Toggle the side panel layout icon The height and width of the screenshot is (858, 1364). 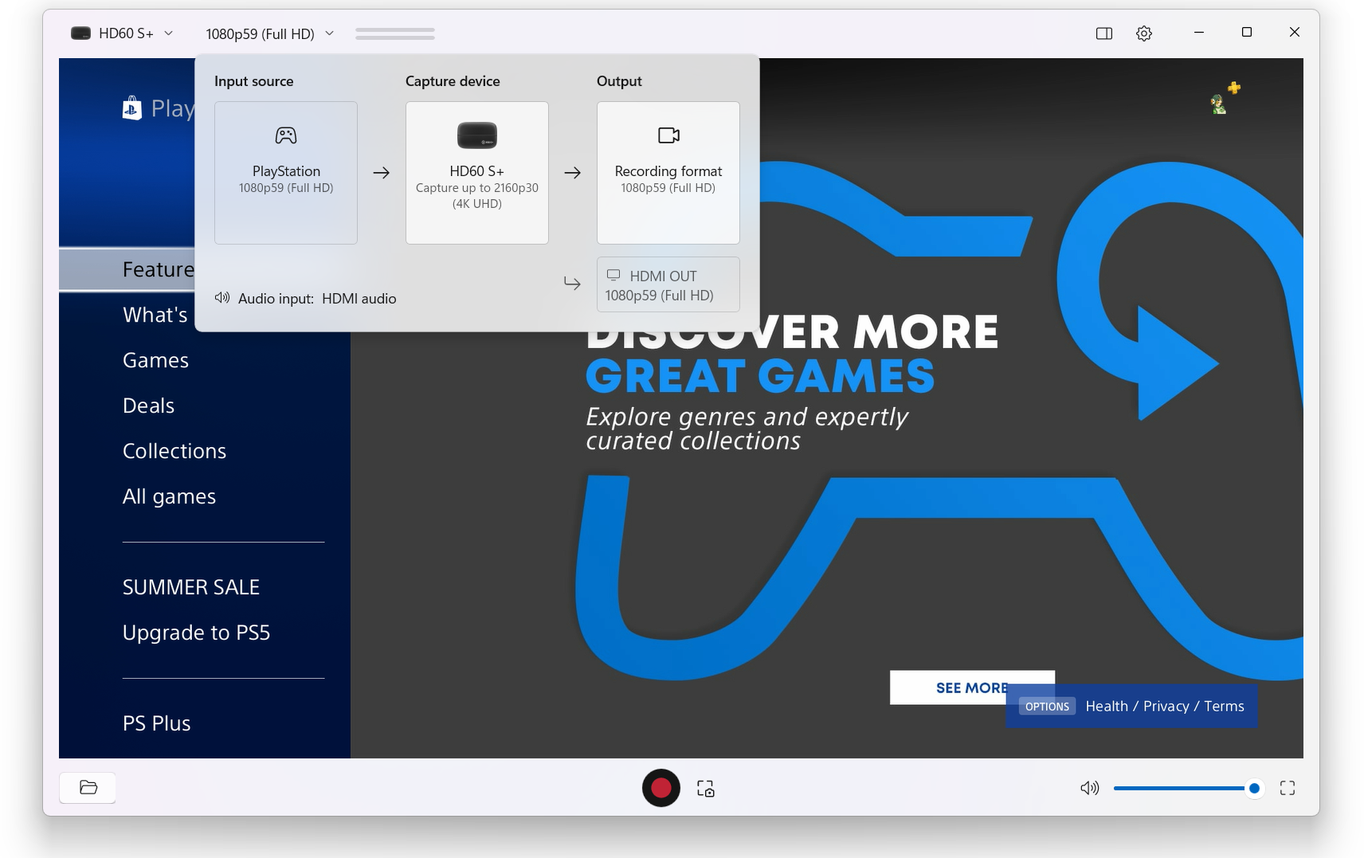point(1103,33)
